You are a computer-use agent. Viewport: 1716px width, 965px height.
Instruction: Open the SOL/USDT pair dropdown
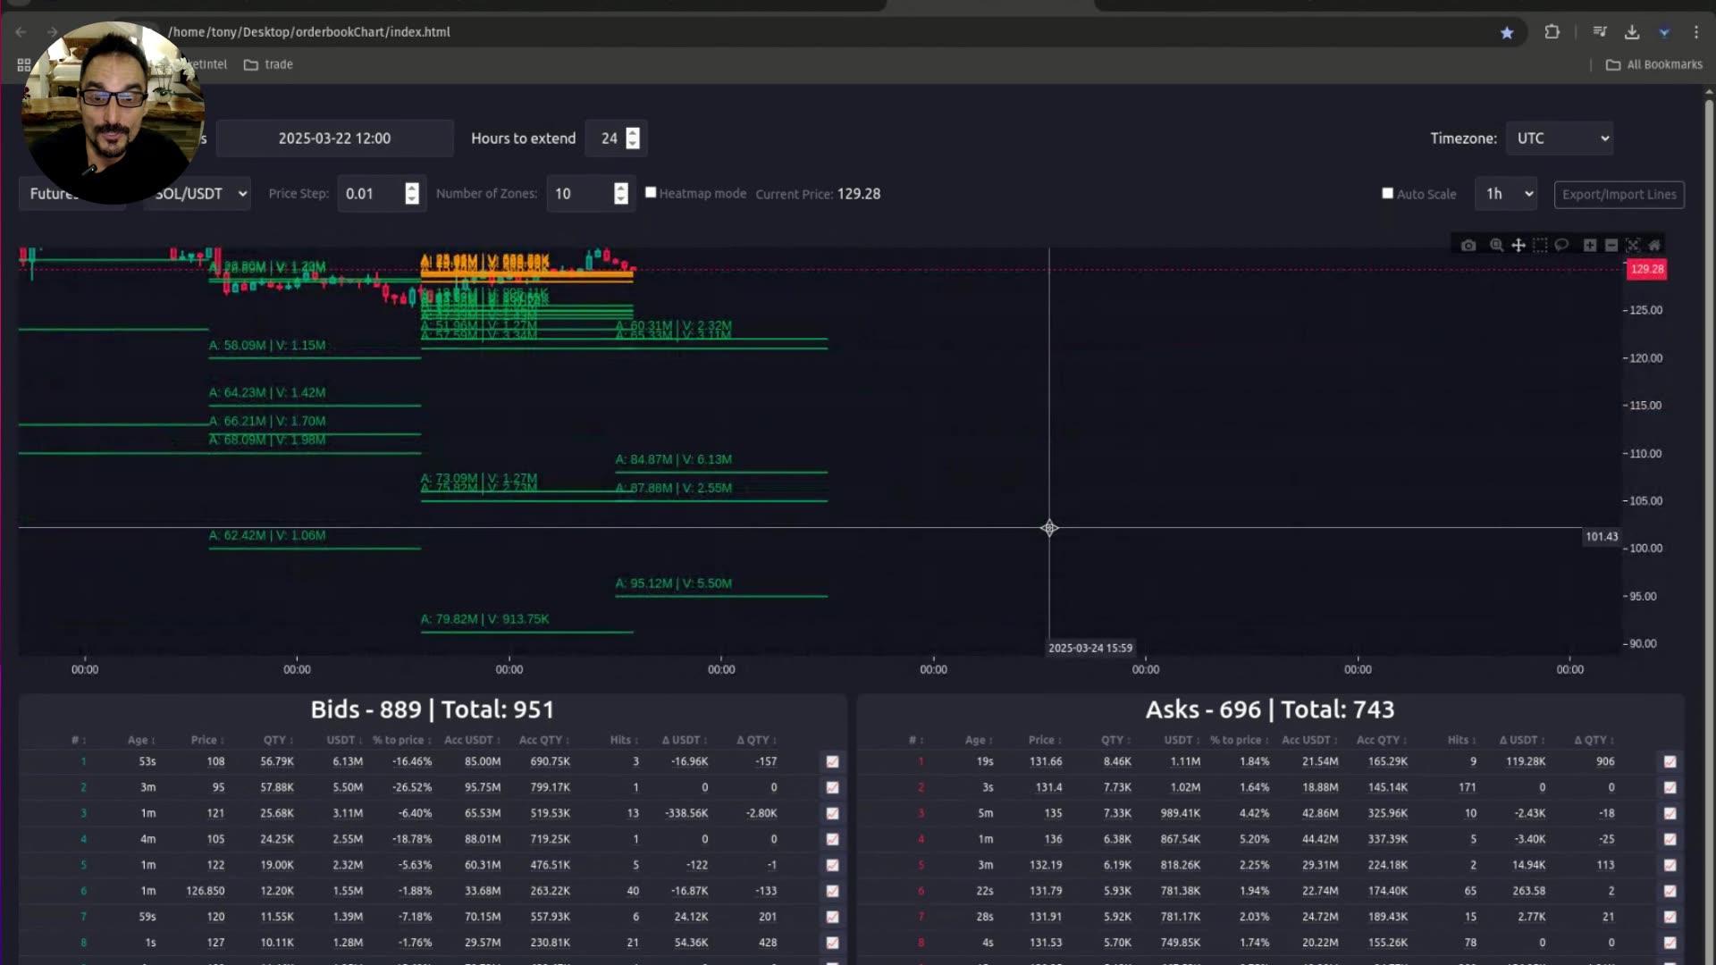(x=197, y=193)
